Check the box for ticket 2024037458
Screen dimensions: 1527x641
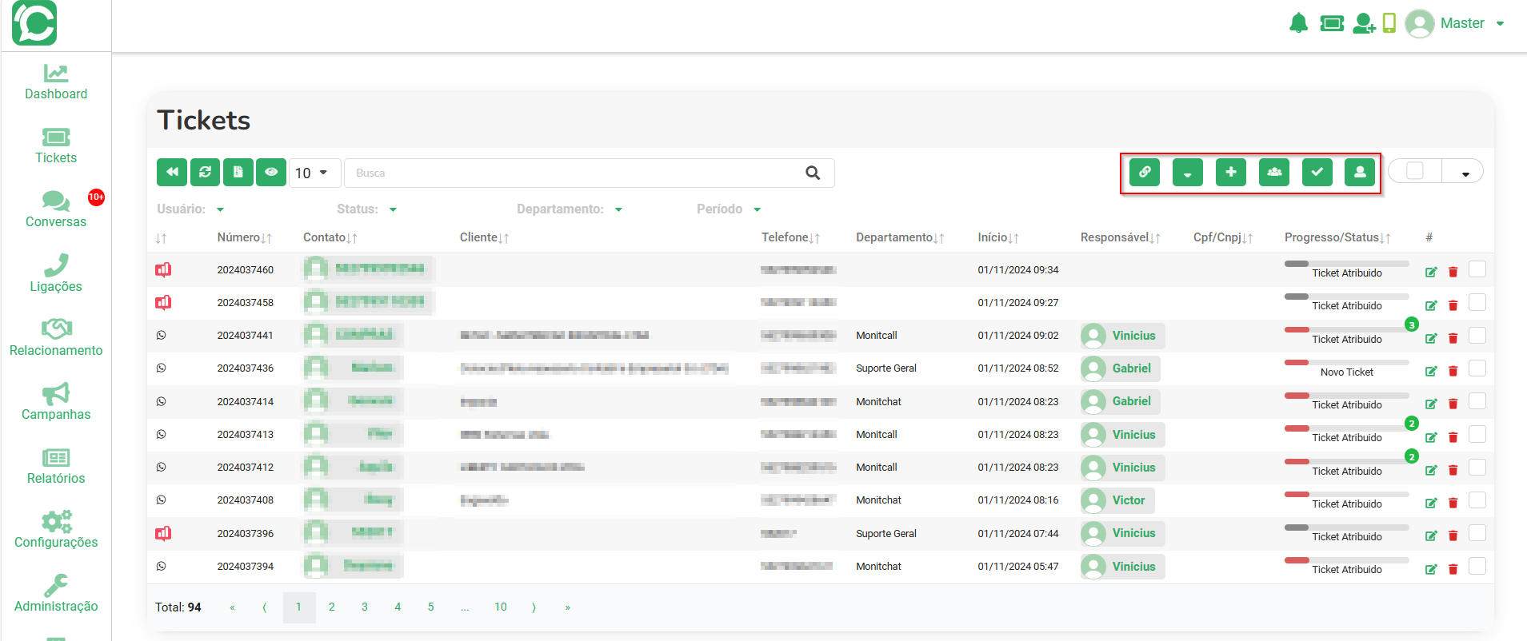(x=1477, y=302)
